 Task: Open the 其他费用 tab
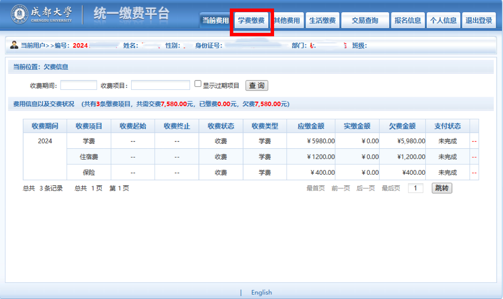coord(287,21)
